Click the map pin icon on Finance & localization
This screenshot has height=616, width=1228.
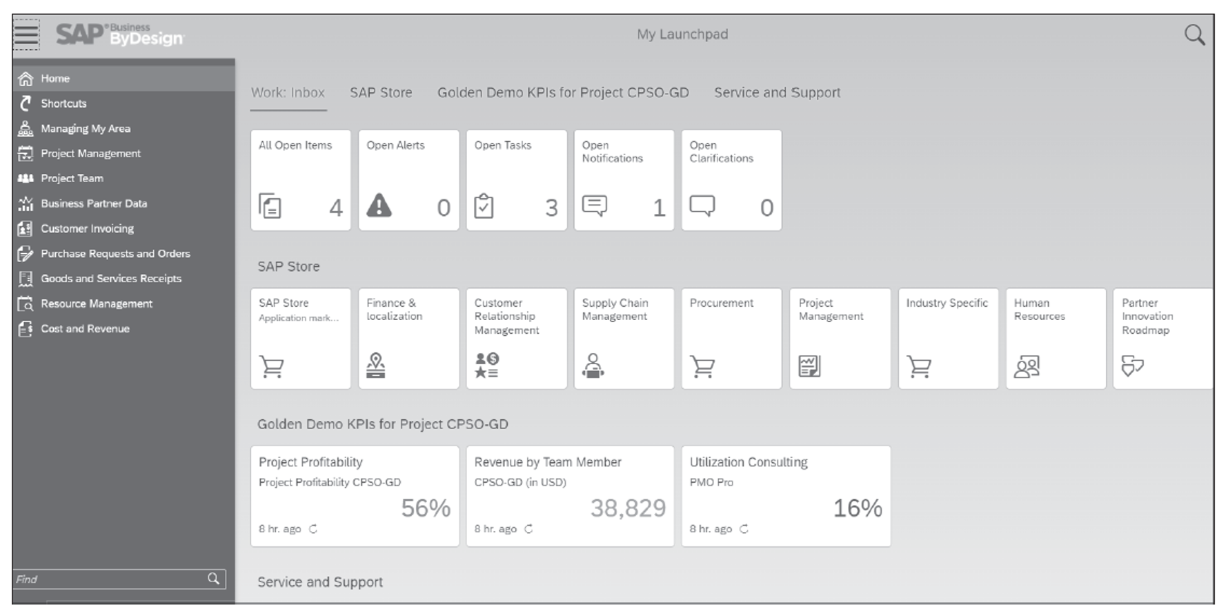[x=376, y=366]
